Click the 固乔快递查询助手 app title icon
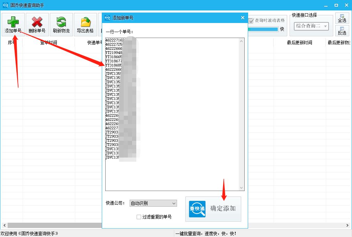Screen dimensions: 352x237 click(5, 5)
